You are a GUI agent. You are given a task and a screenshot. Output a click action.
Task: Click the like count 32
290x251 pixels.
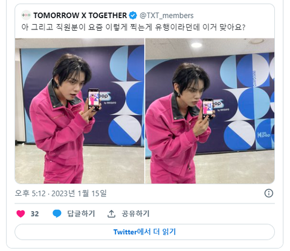tap(34, 214)
